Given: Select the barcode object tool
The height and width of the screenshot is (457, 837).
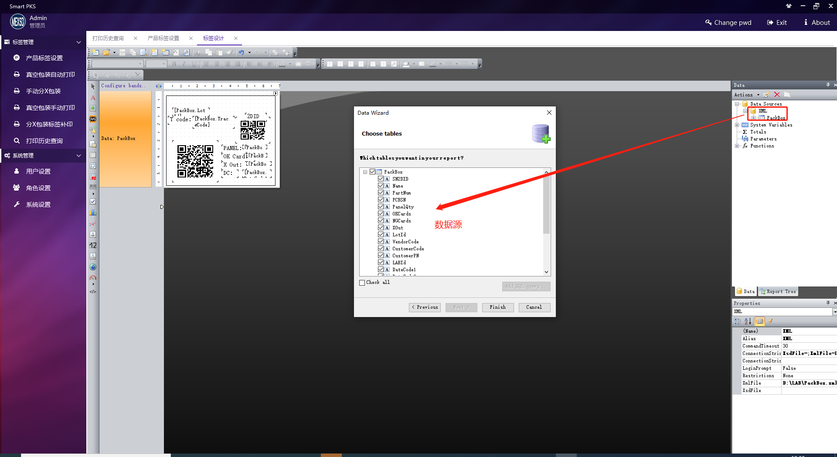Looking at the screenshot, I should pos(93,187).
